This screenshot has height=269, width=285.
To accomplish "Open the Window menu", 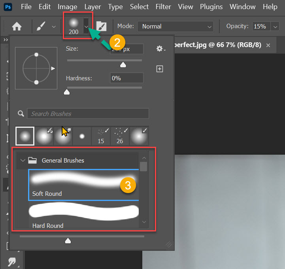I will [242, 7].
